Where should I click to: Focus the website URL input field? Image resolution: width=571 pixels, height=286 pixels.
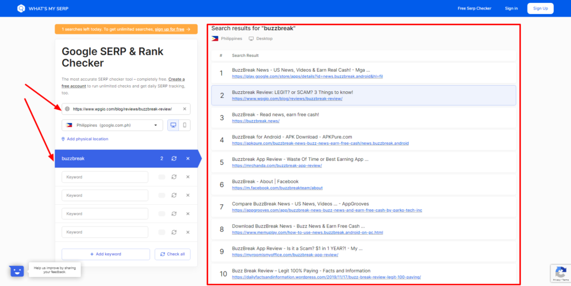tap(126, 109)
